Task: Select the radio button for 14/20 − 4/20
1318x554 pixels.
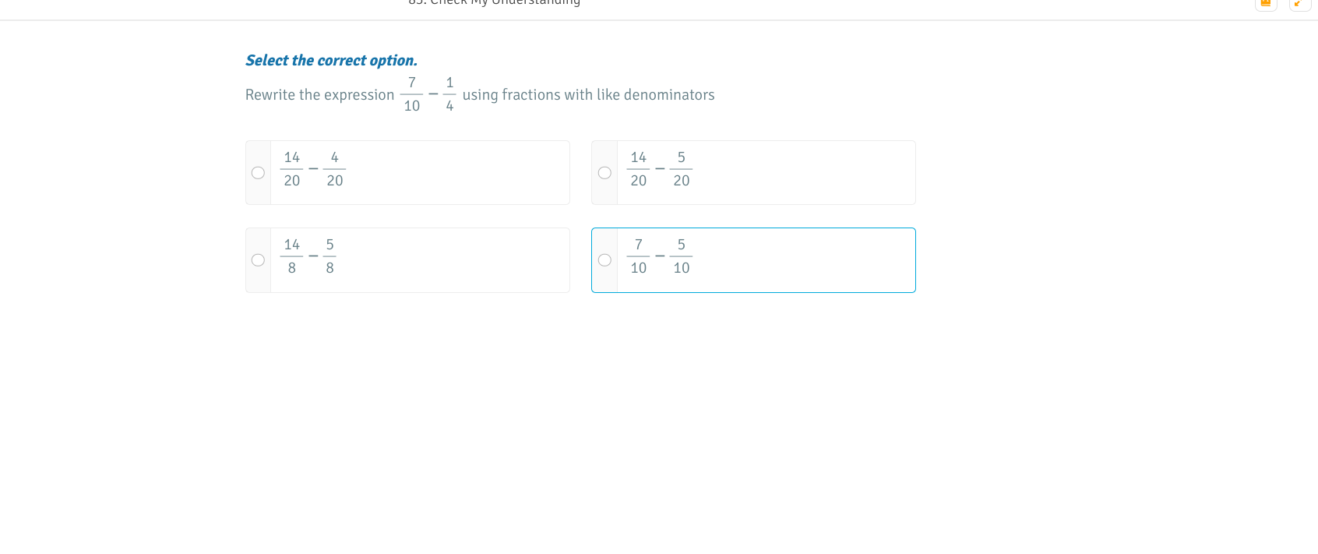Action: pyautogui.click(x=258, y=173)
